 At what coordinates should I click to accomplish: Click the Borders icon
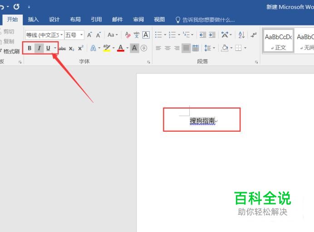[x=238, y=48]
